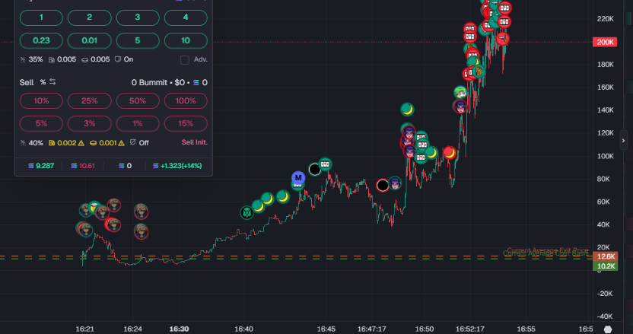Click the green-haired avatar trade marker
Viewport: 633px width, 334px height.
(460, 93)
